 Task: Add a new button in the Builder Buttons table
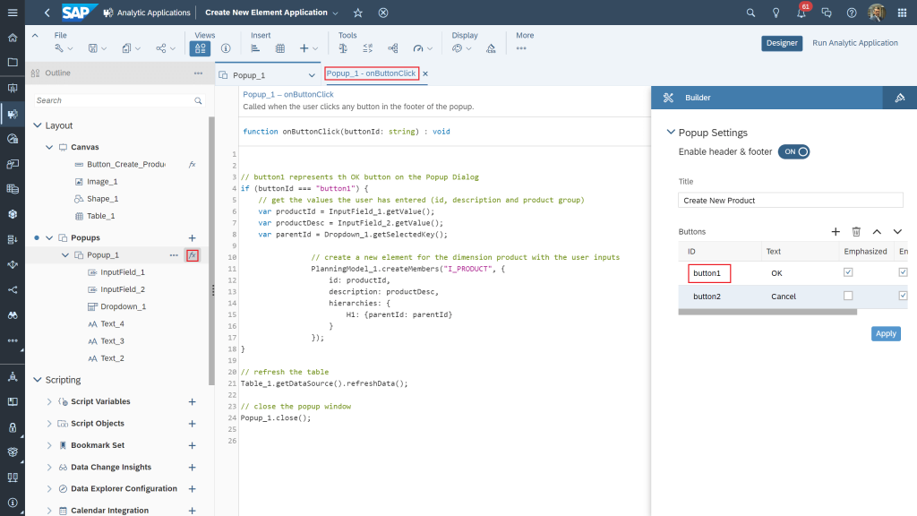[x=836, y=232]
